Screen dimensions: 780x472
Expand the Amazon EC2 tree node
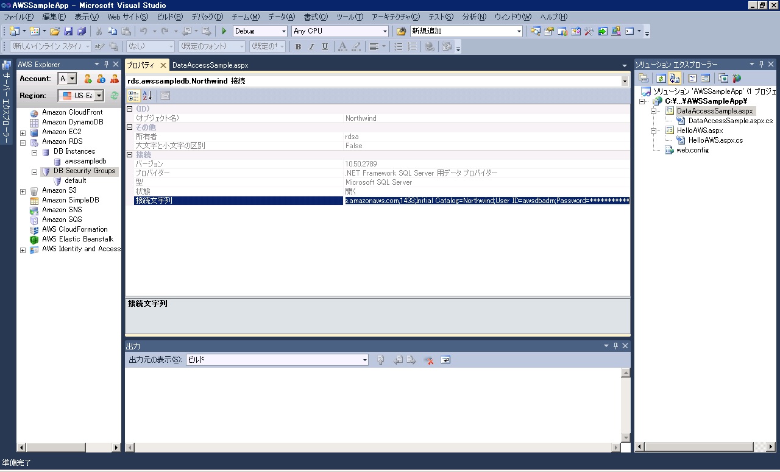pos(23,132)
